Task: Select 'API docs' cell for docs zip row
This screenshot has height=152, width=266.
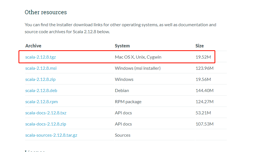Action: pyautogui.click(x=123, y=124)
